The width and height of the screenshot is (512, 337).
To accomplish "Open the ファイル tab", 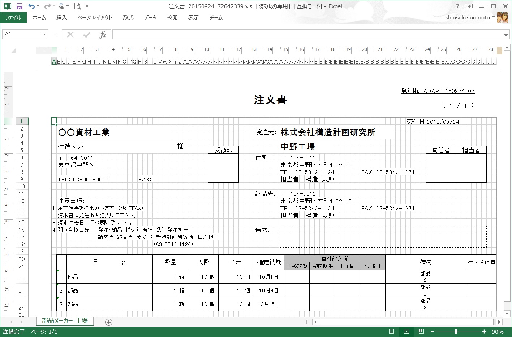I will tap(13, 17).
